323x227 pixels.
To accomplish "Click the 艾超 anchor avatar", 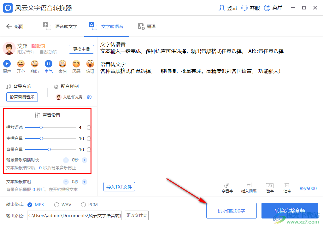I will 9,49.
